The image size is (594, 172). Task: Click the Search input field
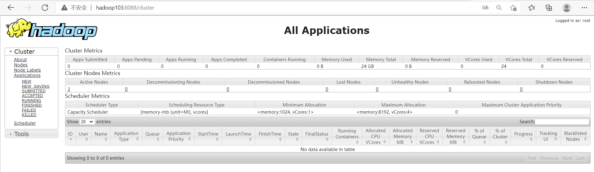pyautogui.click(x=562, y=122)
